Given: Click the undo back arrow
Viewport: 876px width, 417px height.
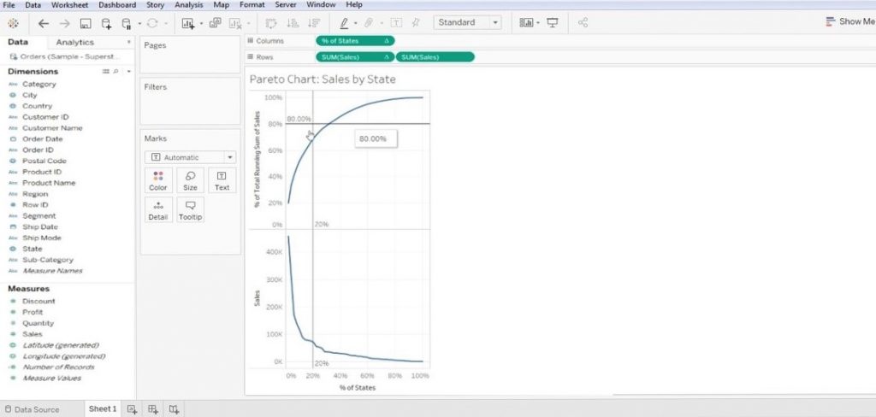Looking at the screenshot, I should pos(43,23).
